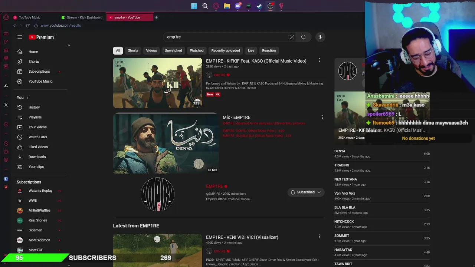Start voice search with microphone icon
Viewport: 475px width, 267px height.
click(x=320, y=37)
